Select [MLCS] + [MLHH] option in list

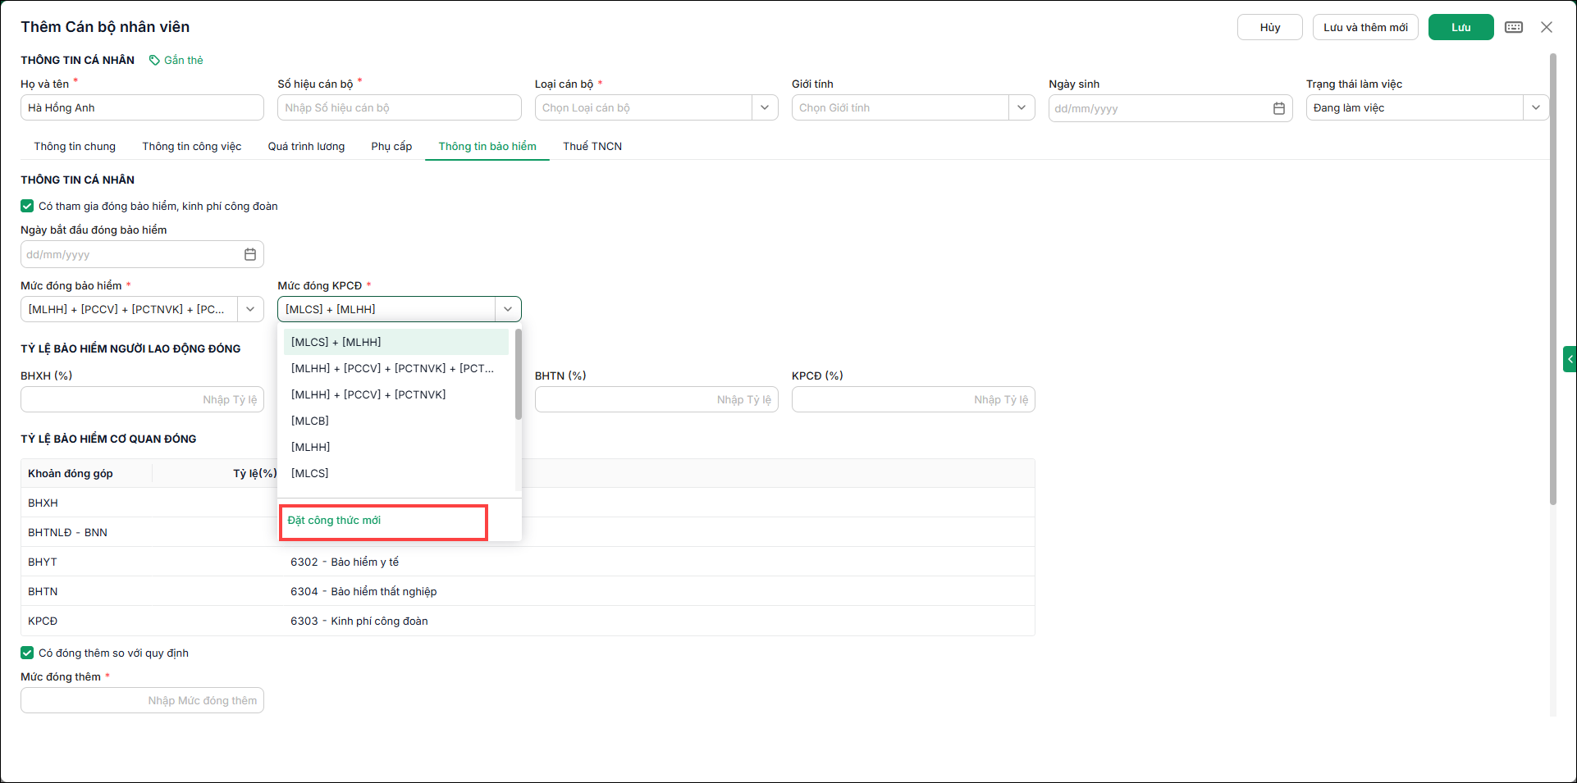click(x=396, y=342)
